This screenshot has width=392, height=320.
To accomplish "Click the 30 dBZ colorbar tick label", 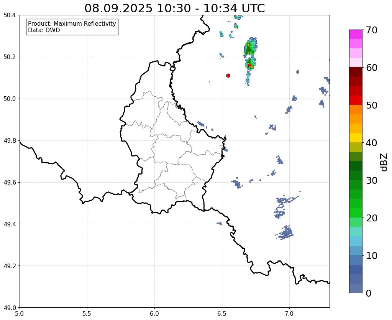I will click(x=372, y=180).
